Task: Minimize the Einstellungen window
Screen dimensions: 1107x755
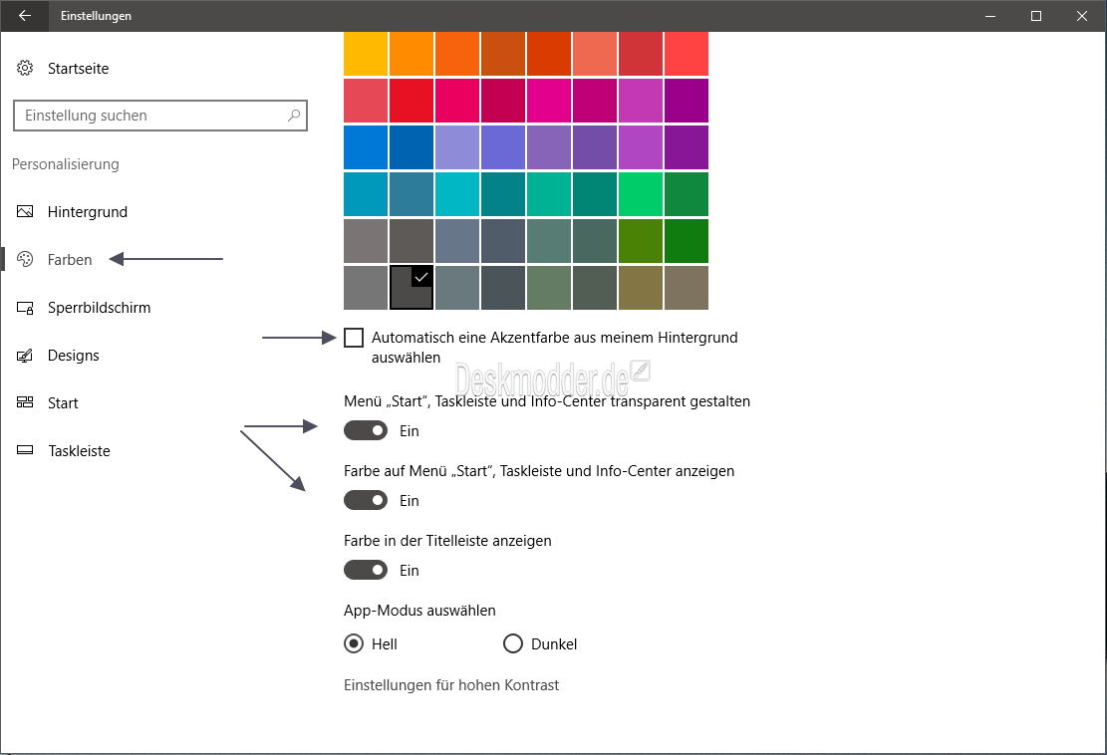Action: 990,16
